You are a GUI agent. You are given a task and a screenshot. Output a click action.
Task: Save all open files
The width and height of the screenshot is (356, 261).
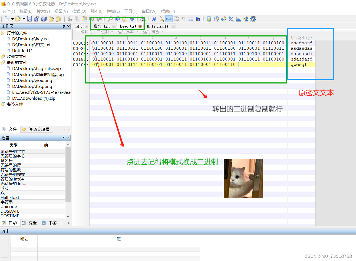(44, 19)
